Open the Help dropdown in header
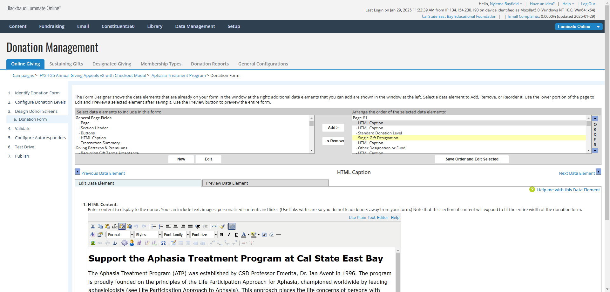Image resolution: width=610 pixels, height=292 pixels. [568, 4]
